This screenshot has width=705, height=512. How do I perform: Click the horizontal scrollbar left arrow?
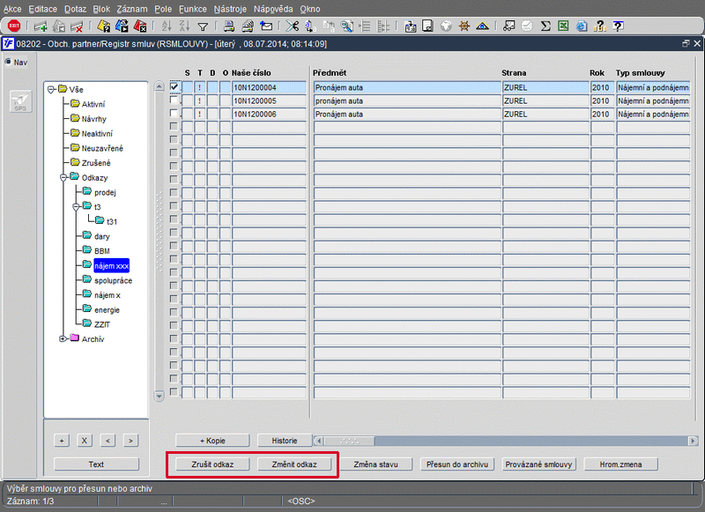pos(319,441)
